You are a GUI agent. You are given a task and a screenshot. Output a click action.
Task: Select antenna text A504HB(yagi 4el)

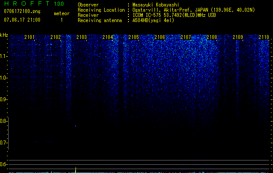pyautogui.click(x=153, y=20)
